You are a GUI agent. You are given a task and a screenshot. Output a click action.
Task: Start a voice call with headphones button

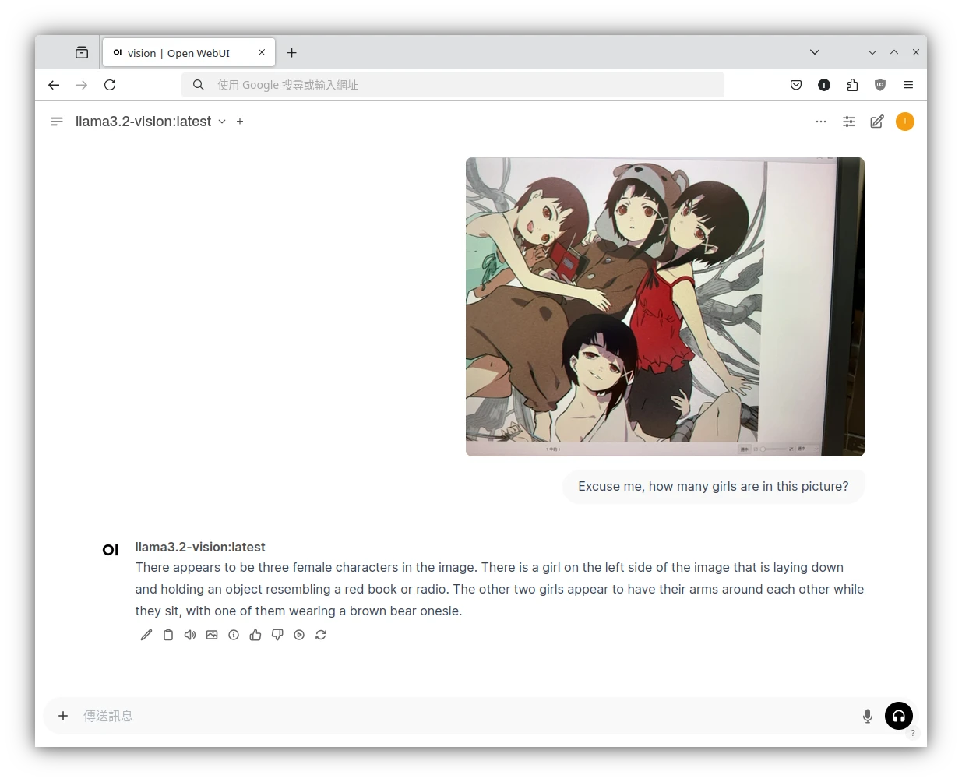click(899, 716)
